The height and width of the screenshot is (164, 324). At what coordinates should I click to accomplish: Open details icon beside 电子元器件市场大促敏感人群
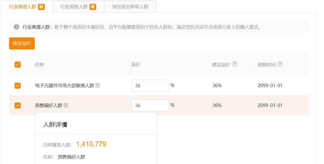(98, 86)
